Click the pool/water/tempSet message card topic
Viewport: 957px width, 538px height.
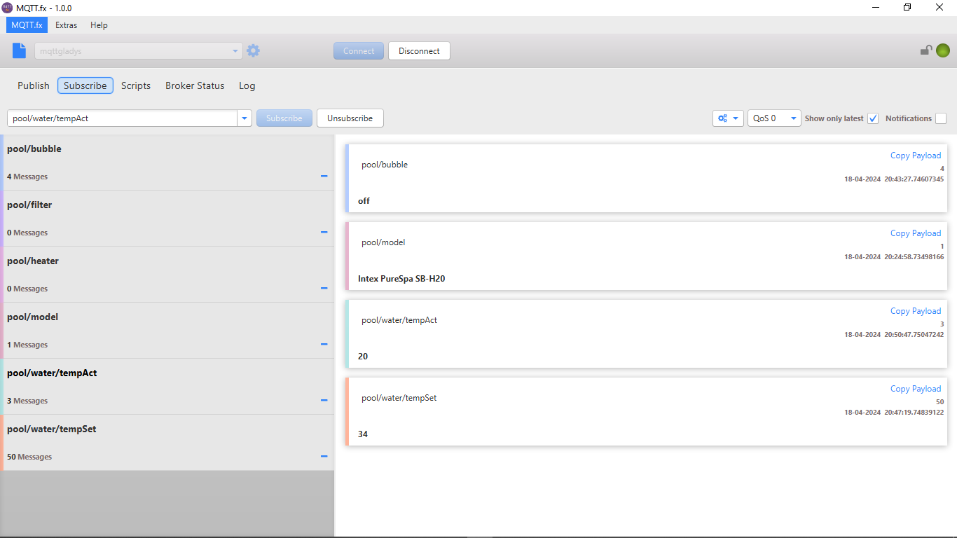pos(399,398)
